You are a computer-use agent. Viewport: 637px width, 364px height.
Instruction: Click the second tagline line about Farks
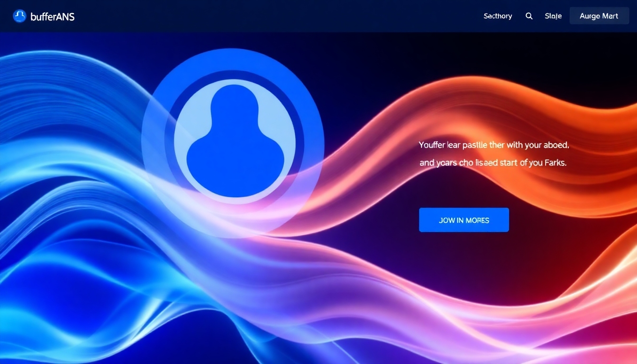492,163
